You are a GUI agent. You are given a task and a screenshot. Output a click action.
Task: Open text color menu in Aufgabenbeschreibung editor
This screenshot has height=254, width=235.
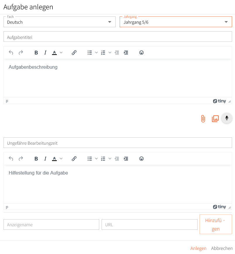(x=61, y=53)
